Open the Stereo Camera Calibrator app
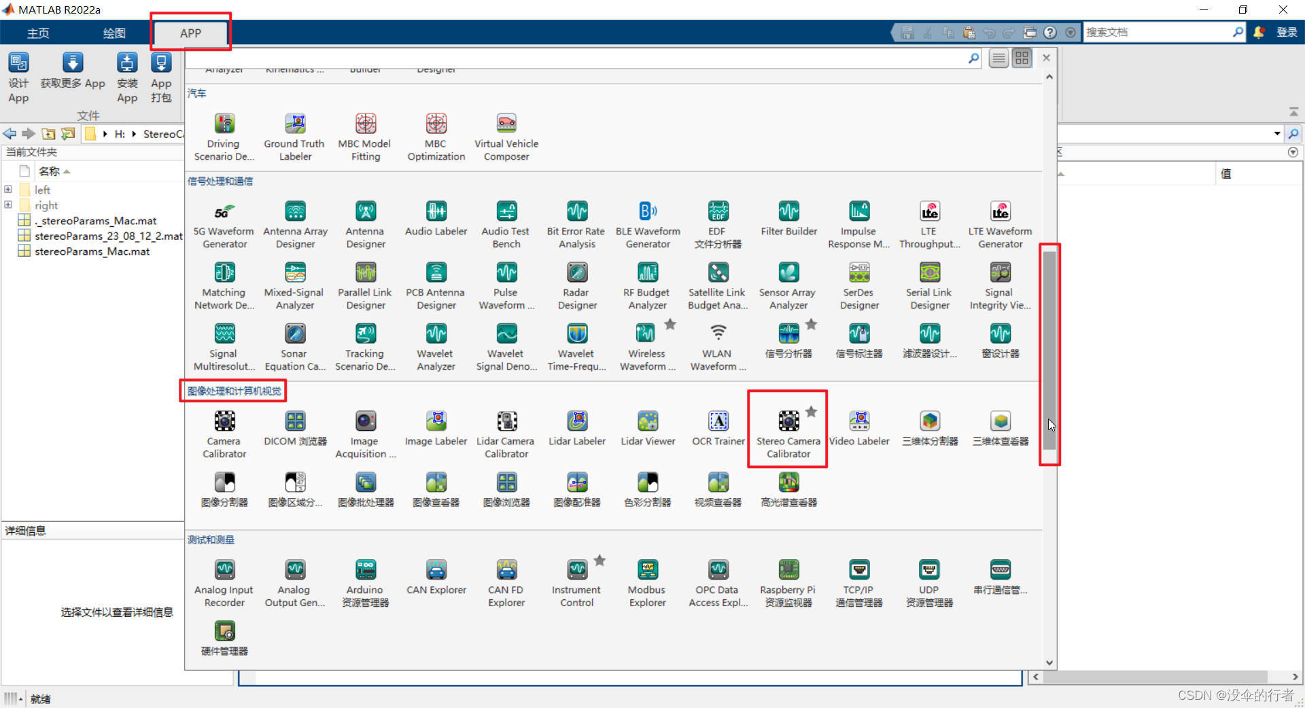The width and height of the screenshot is (1305, 708). coord(788,434)
